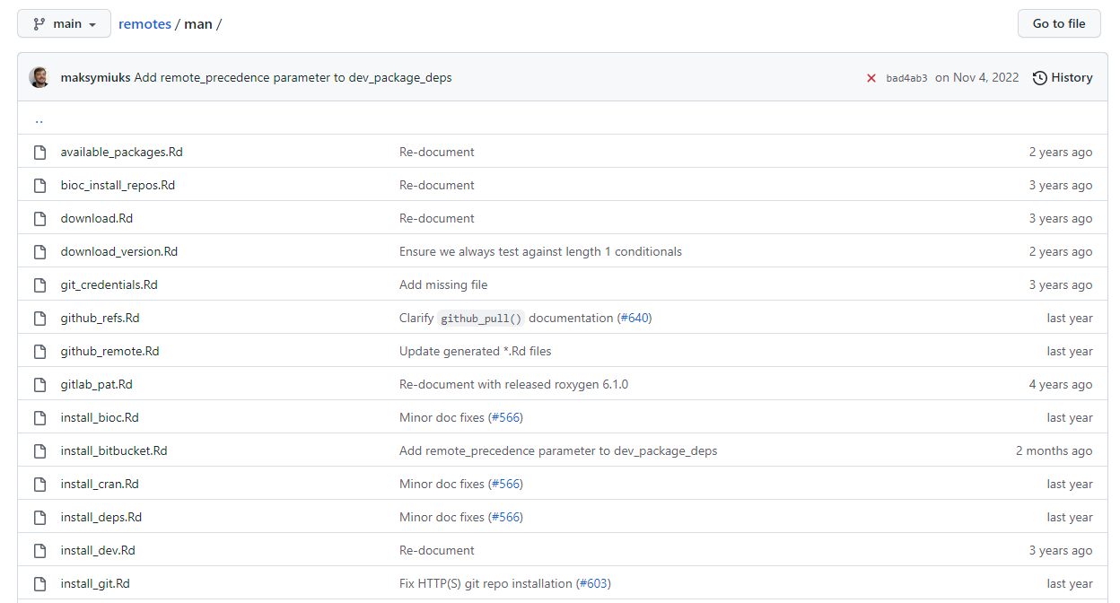Open issue #640 link
Image resolution: width=1120 pixels, height=603 pixels.
pyautogui.click(x=634, y=319)
